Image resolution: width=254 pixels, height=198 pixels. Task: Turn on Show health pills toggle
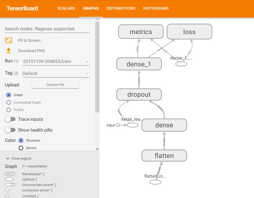tap(10, 130)
